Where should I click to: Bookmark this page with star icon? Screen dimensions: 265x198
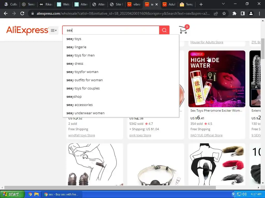point(224,13)
